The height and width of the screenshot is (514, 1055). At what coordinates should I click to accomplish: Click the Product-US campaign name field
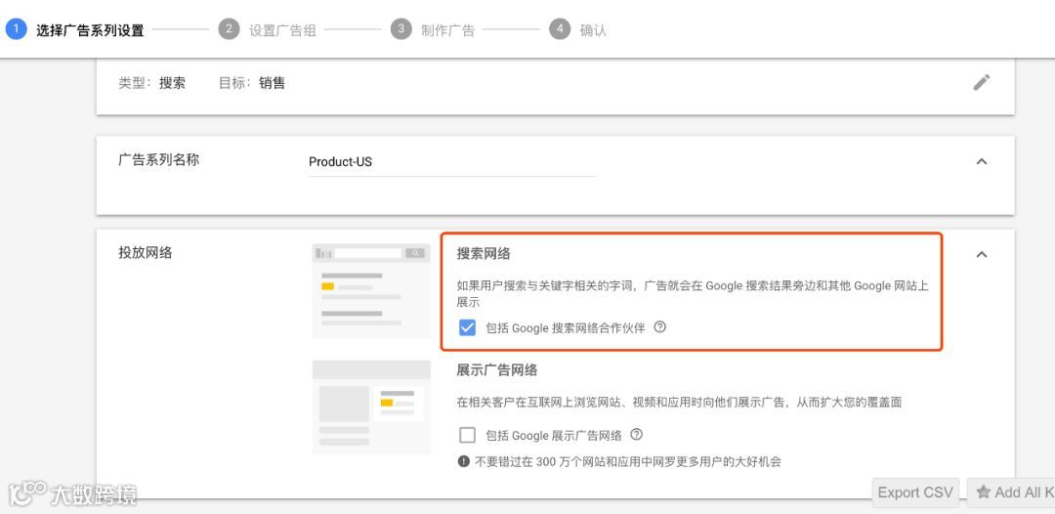coord(452,162)
